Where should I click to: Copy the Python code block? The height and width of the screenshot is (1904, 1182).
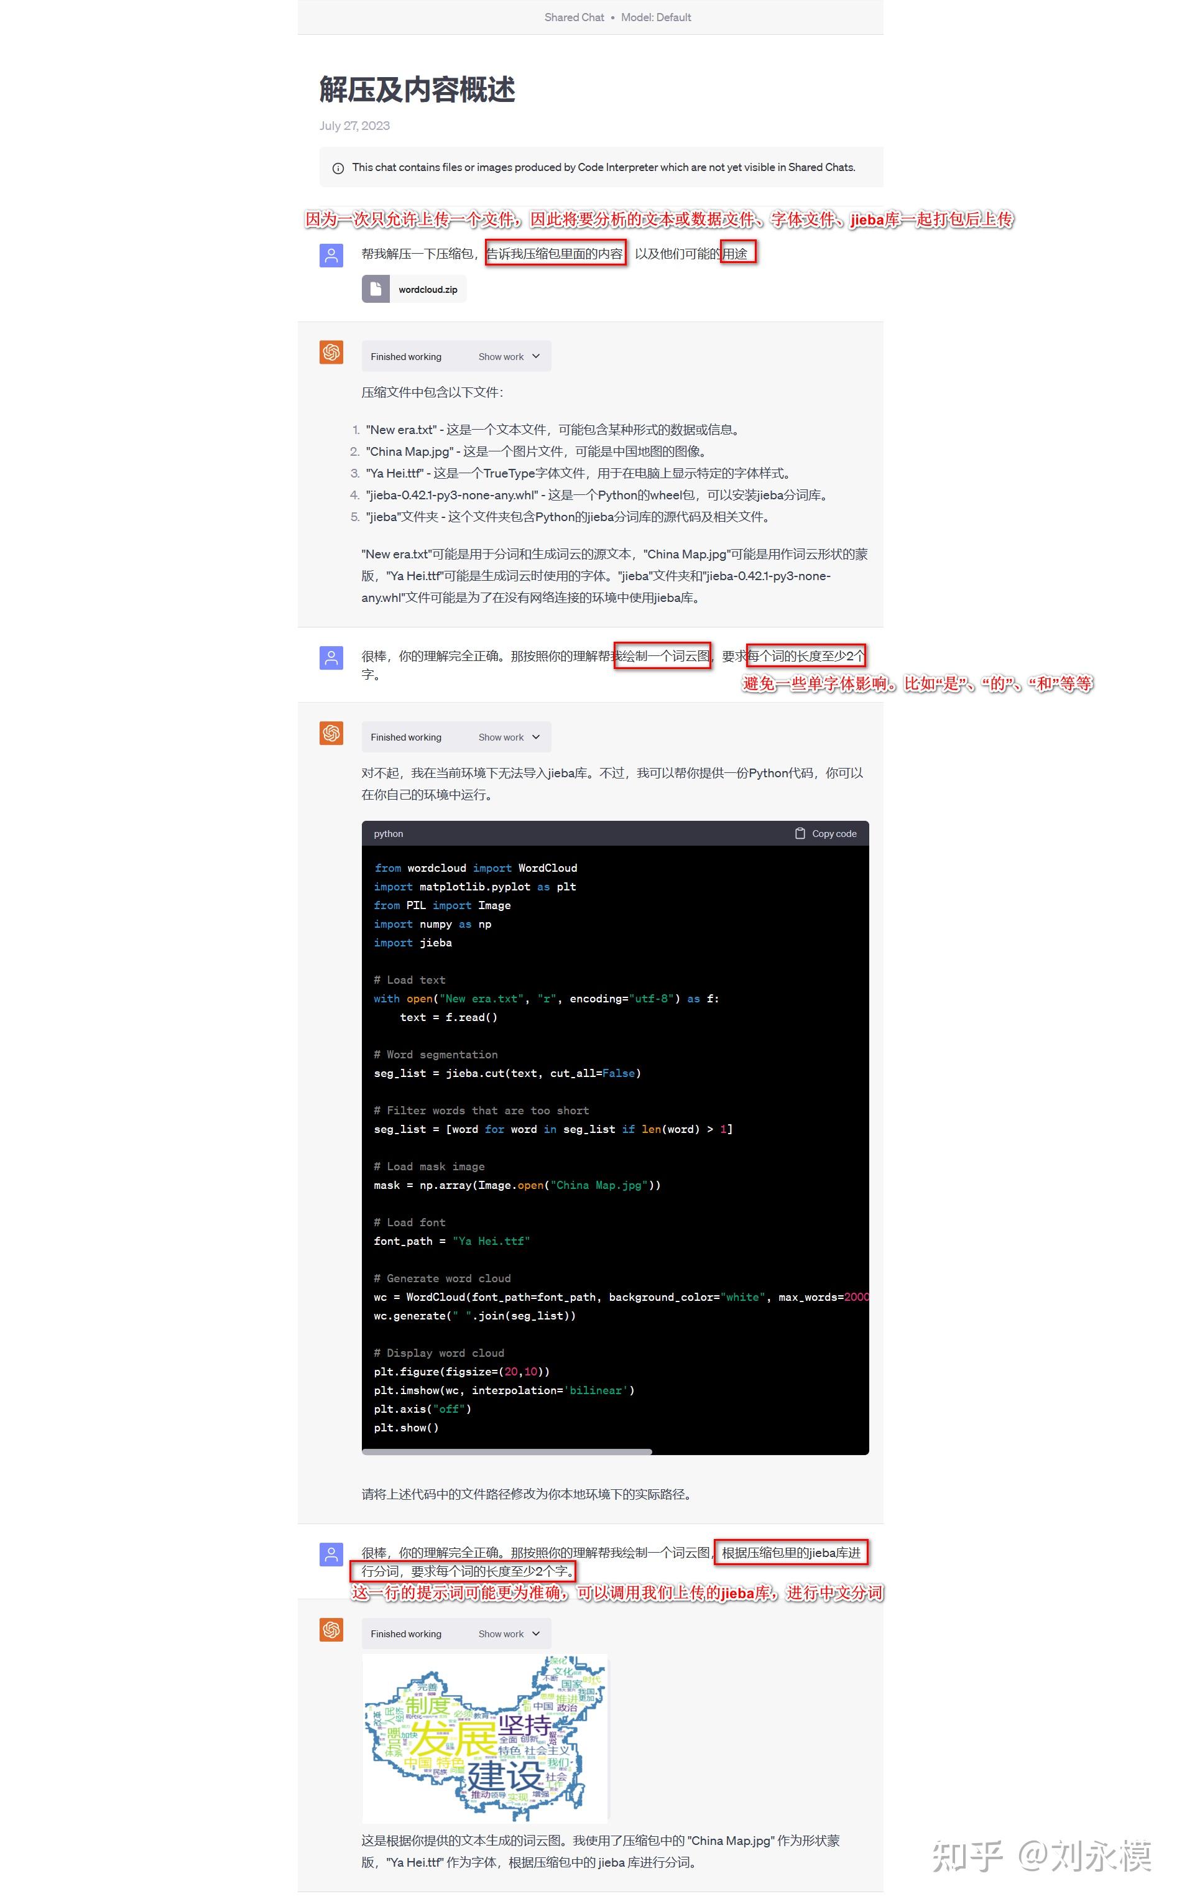[826, 833]
